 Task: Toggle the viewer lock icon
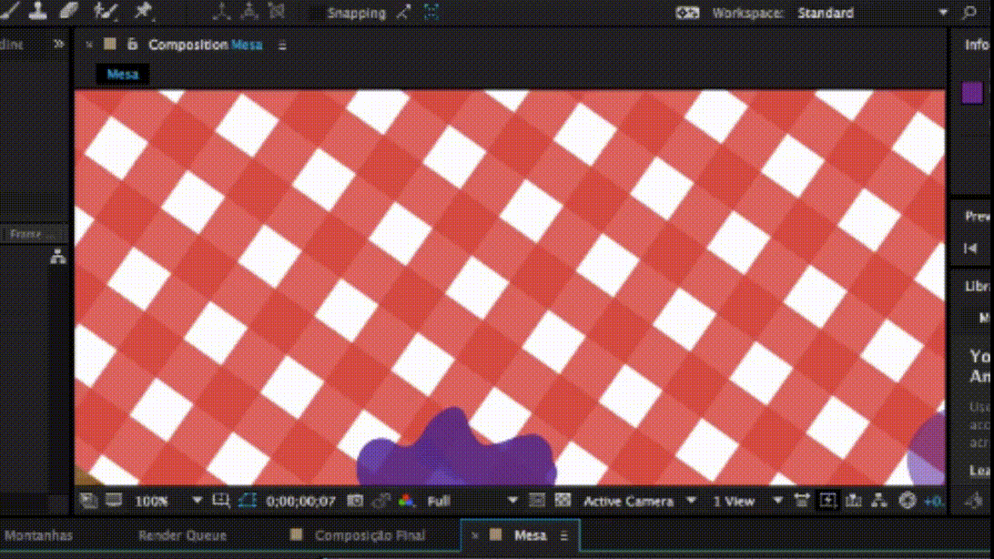coord(132,45)
